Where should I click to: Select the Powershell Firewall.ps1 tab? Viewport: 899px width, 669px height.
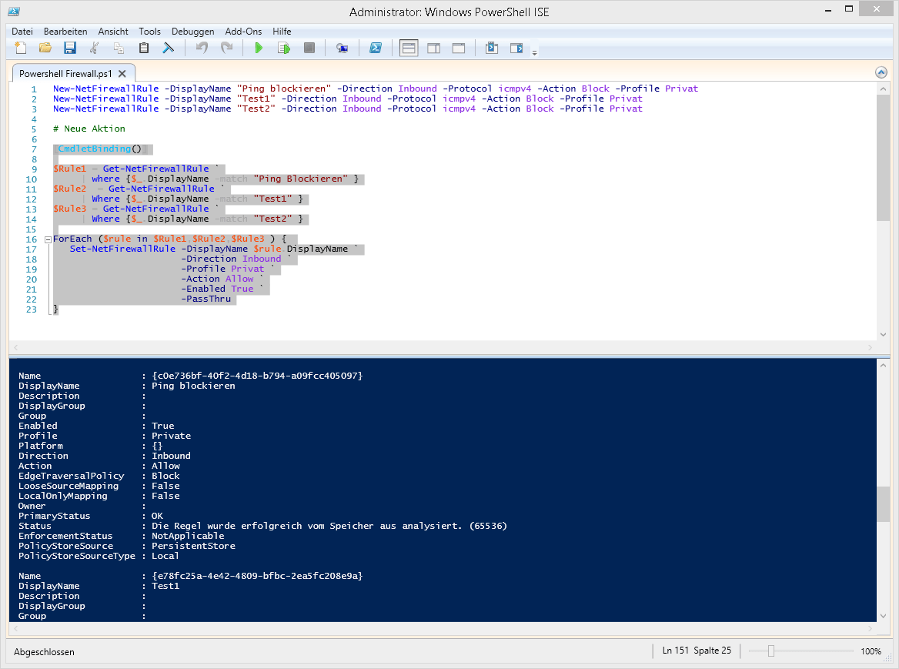coord(65,74)
